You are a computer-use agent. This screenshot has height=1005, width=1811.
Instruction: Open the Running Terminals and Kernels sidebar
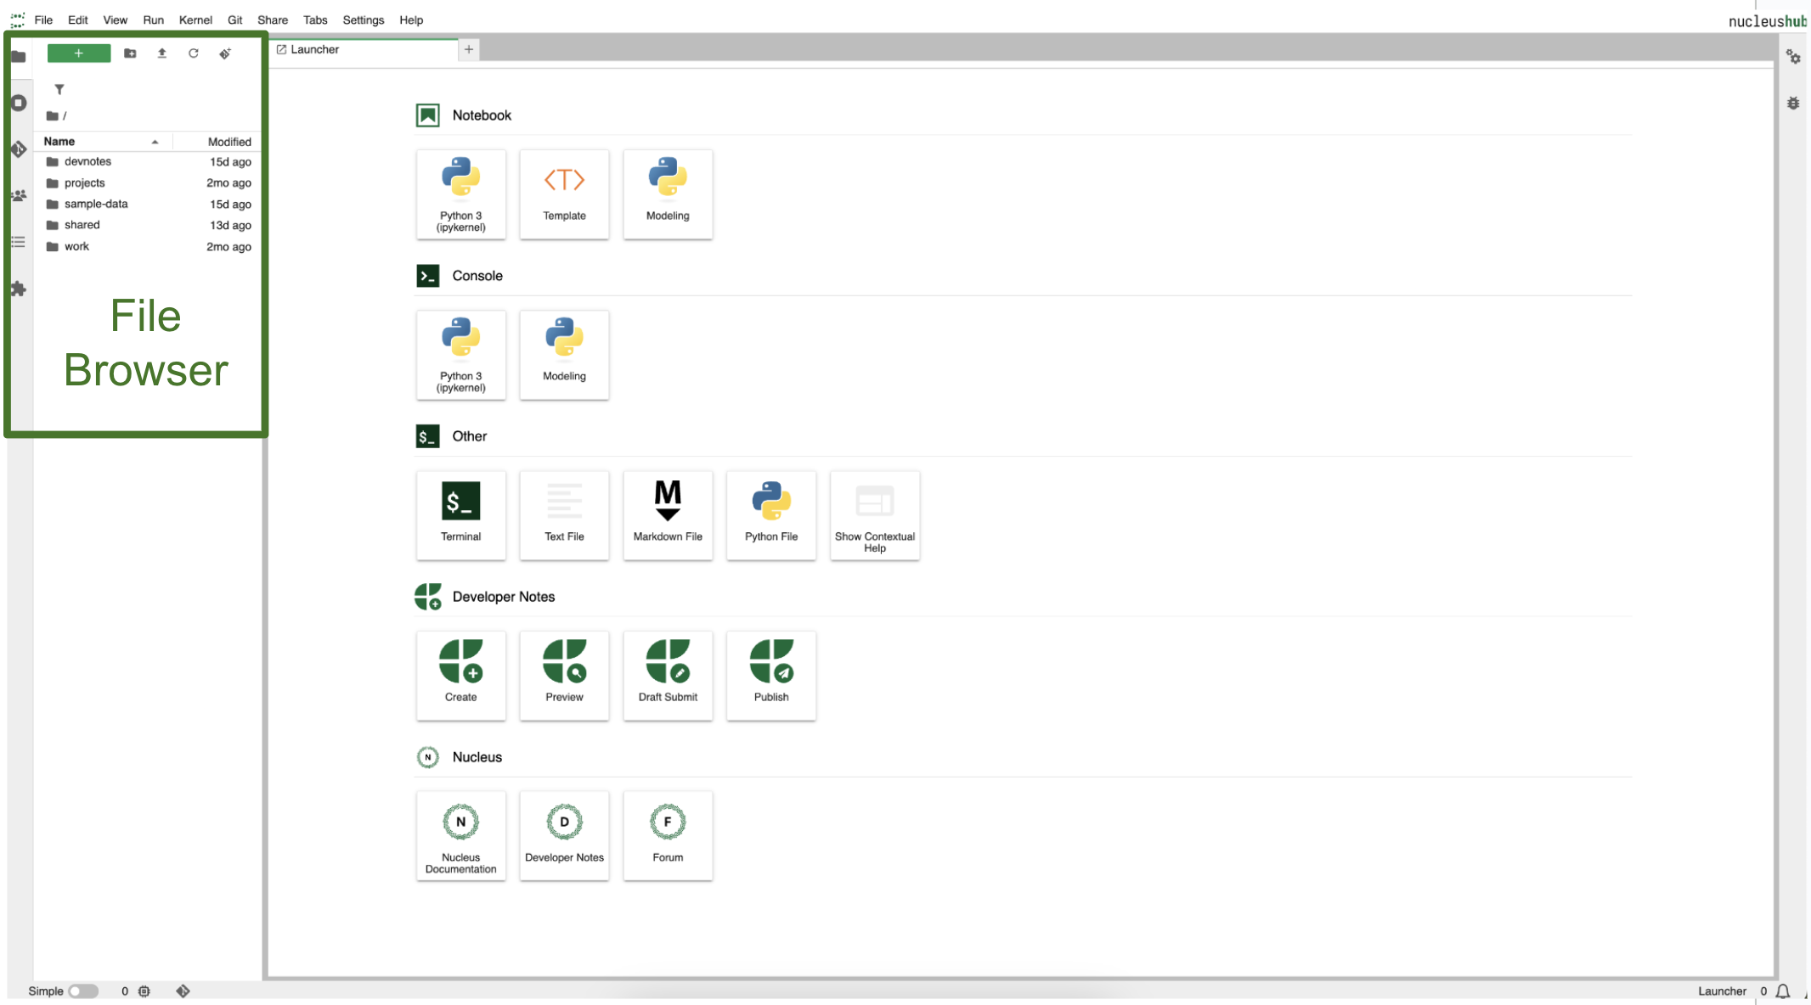(19, 103)
